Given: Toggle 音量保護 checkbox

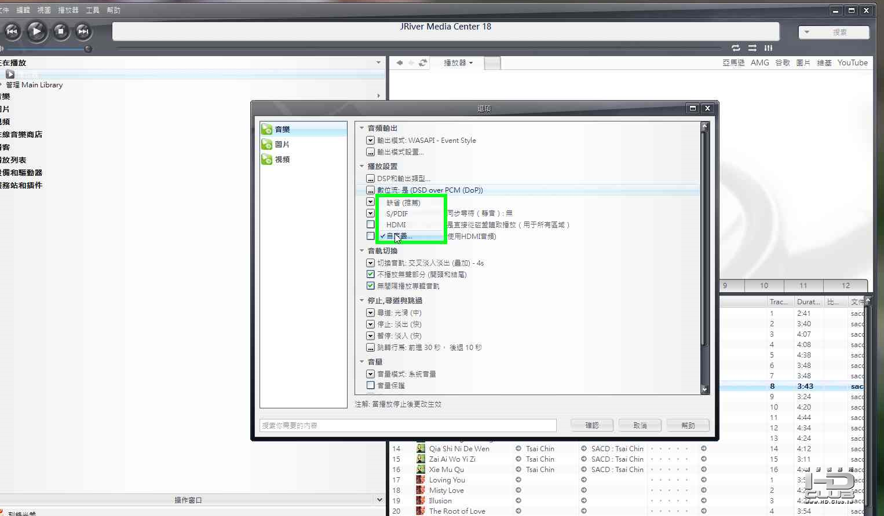Looking at the screenshot, I should (370, 385).
